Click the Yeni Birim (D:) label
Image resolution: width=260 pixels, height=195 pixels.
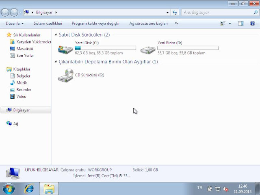170,43
